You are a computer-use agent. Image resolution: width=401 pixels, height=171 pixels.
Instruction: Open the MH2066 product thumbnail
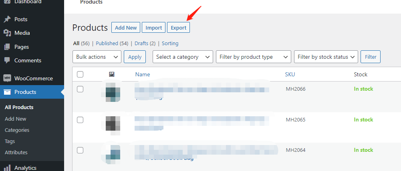(113, 92)
